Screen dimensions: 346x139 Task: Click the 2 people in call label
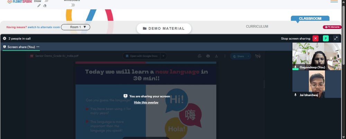tap(20, 38)
